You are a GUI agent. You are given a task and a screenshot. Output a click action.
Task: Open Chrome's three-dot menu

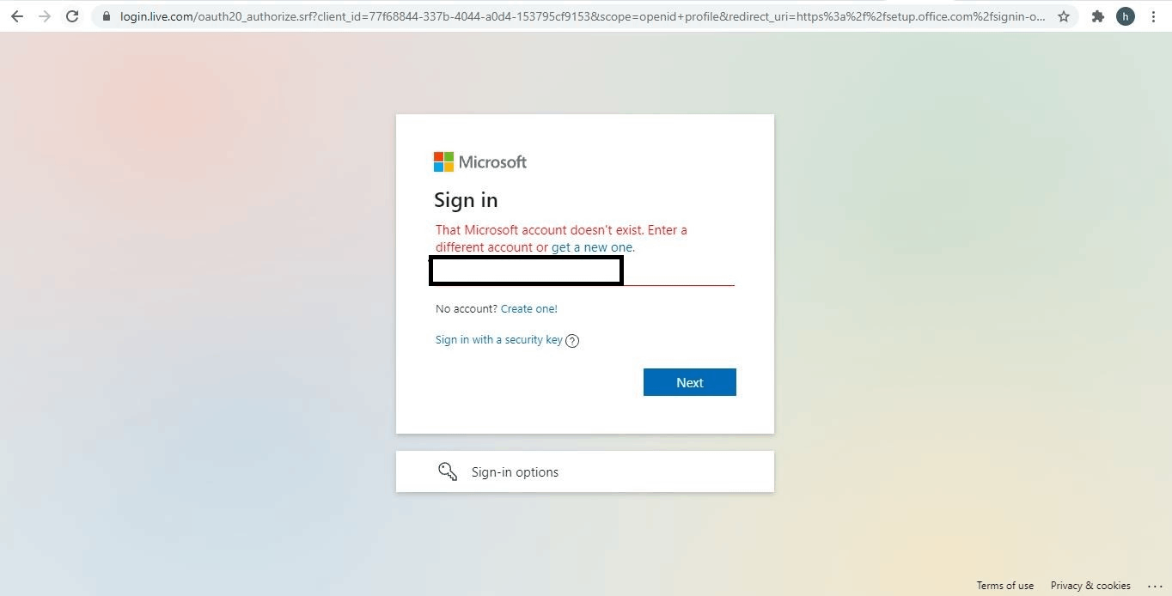pos(1153,16)
